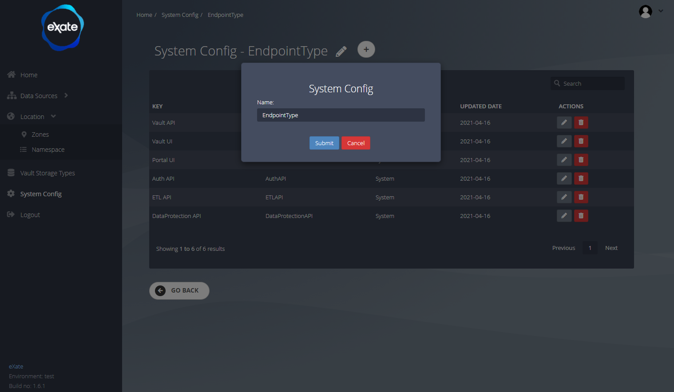
Task: Click the plus icon to add entry
Action: tap(366, 49)
